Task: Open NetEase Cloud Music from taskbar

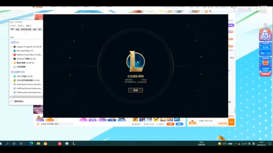Action: [60, 143]
